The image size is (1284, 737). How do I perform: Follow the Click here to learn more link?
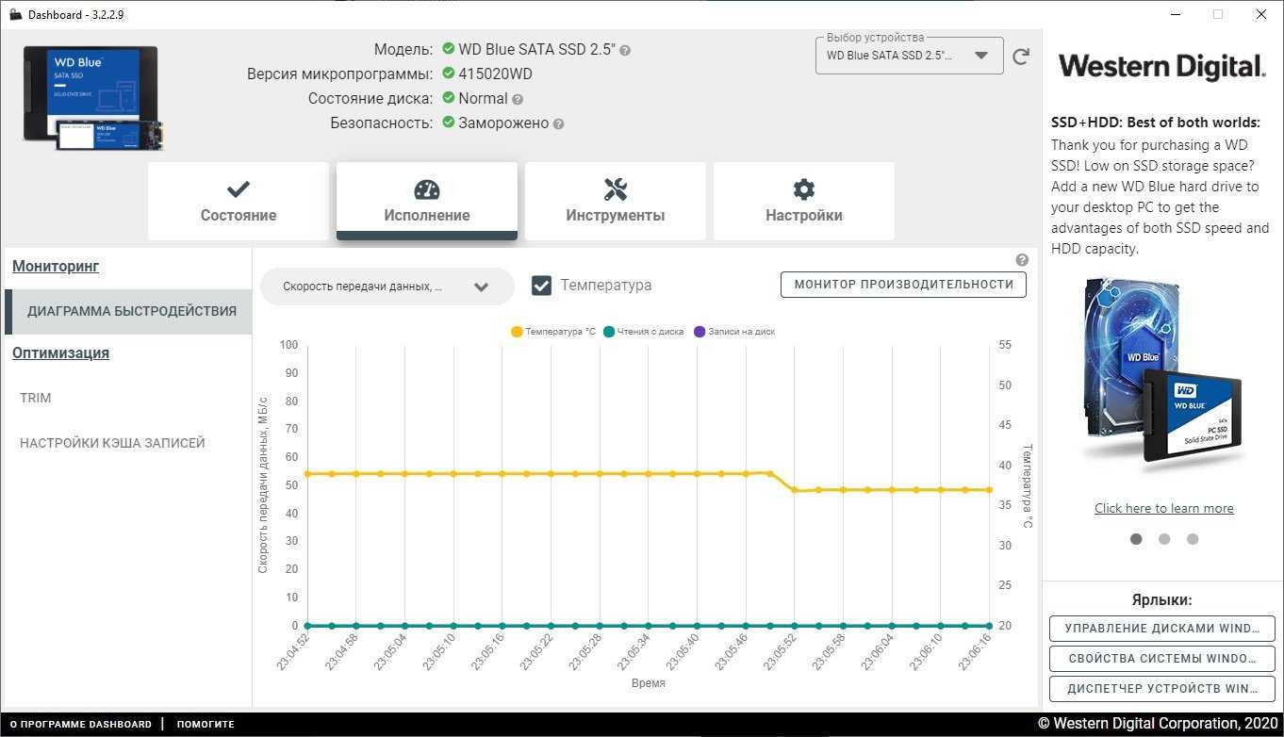pos(1163,508)
